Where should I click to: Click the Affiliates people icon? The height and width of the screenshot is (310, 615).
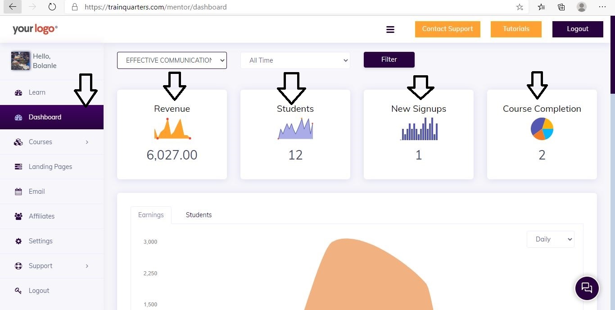point(18,216)
